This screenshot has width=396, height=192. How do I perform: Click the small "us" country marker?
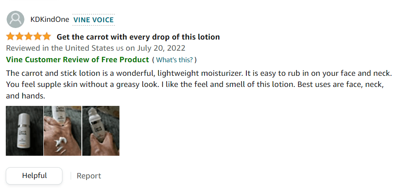[119, 49]
